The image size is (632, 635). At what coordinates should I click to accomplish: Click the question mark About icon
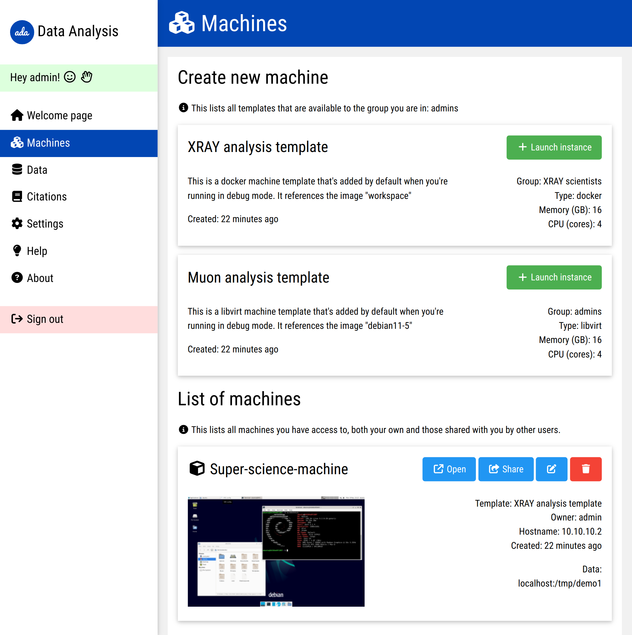point(17,278)
